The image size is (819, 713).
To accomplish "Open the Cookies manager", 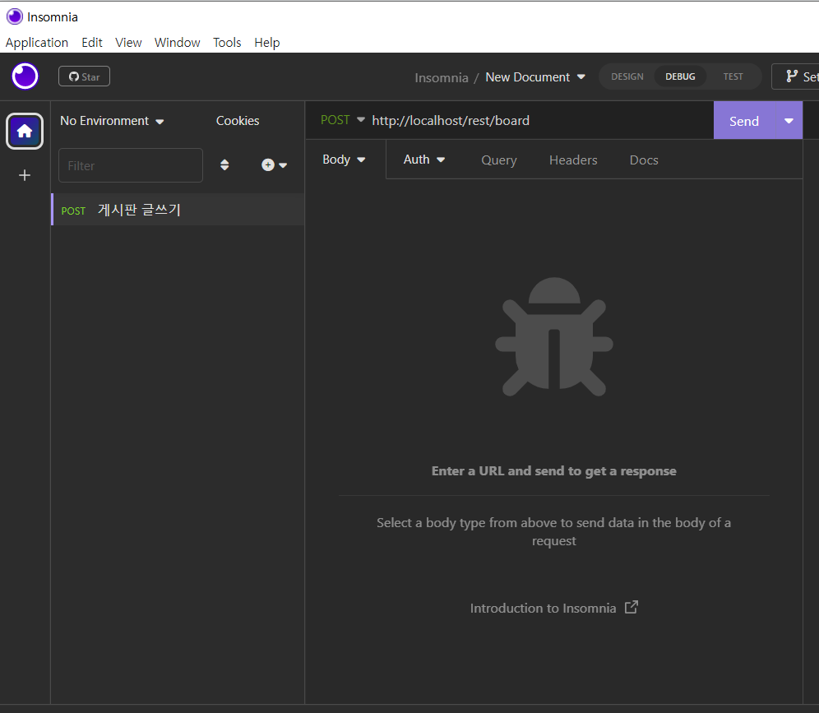I will (x=238, y=121).
